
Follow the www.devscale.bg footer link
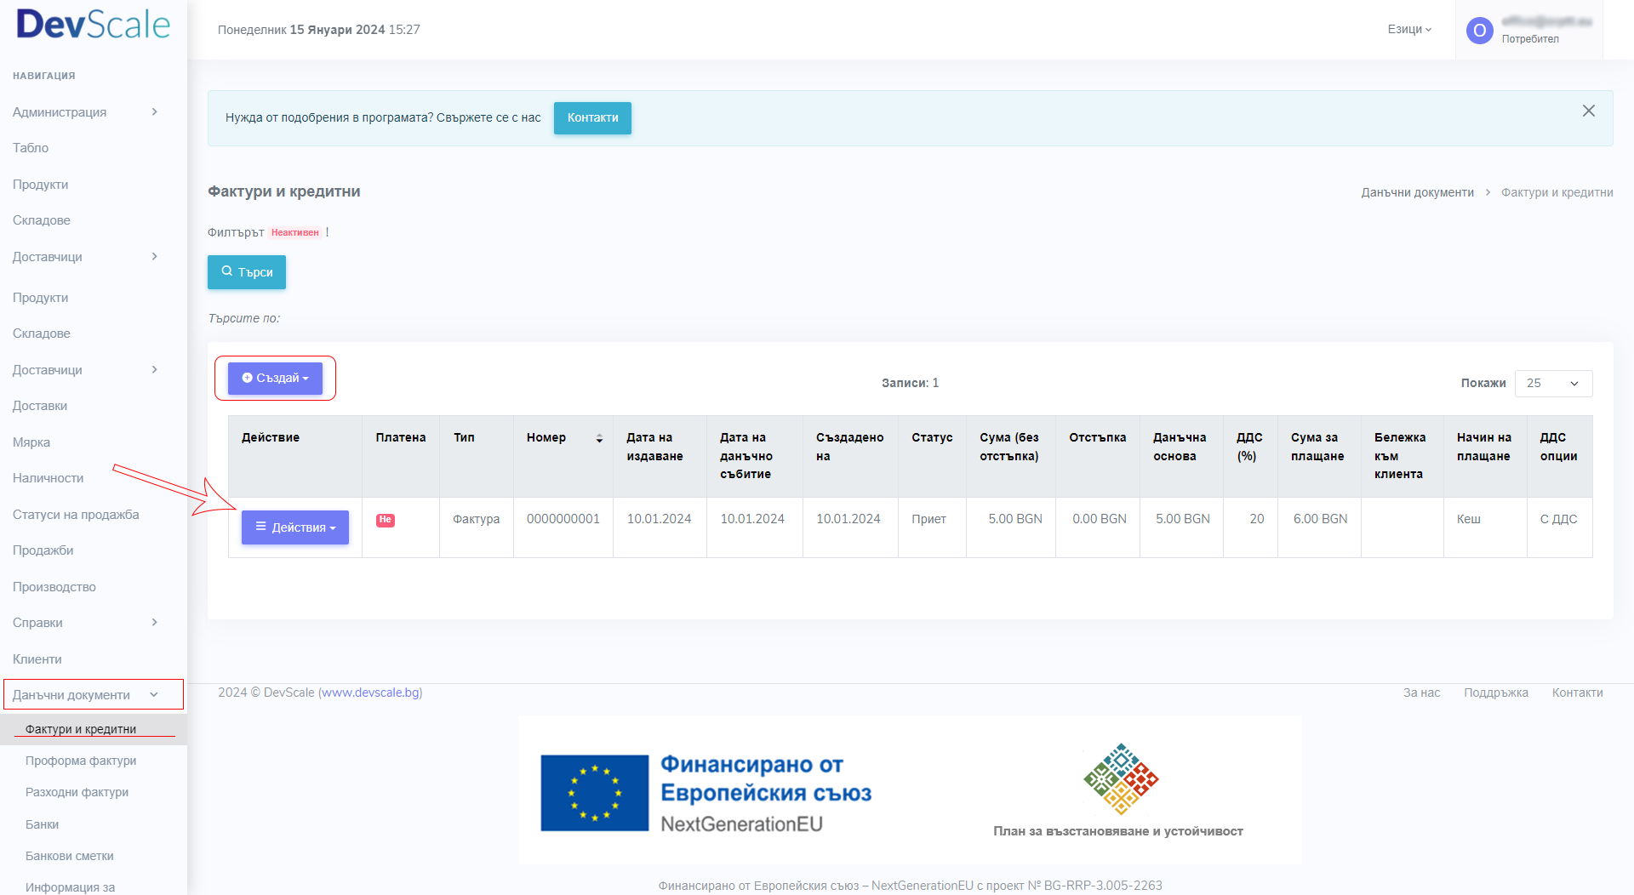(x=370, y=693)
